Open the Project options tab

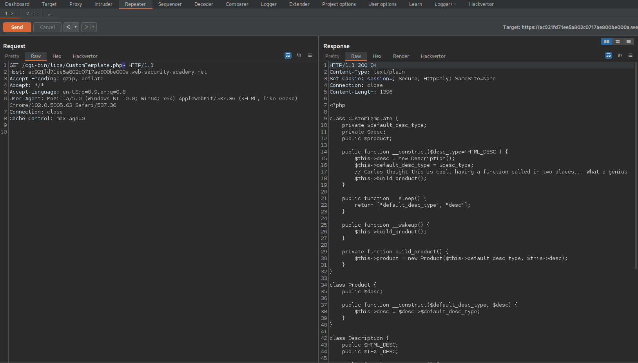(x=339, y=4)
